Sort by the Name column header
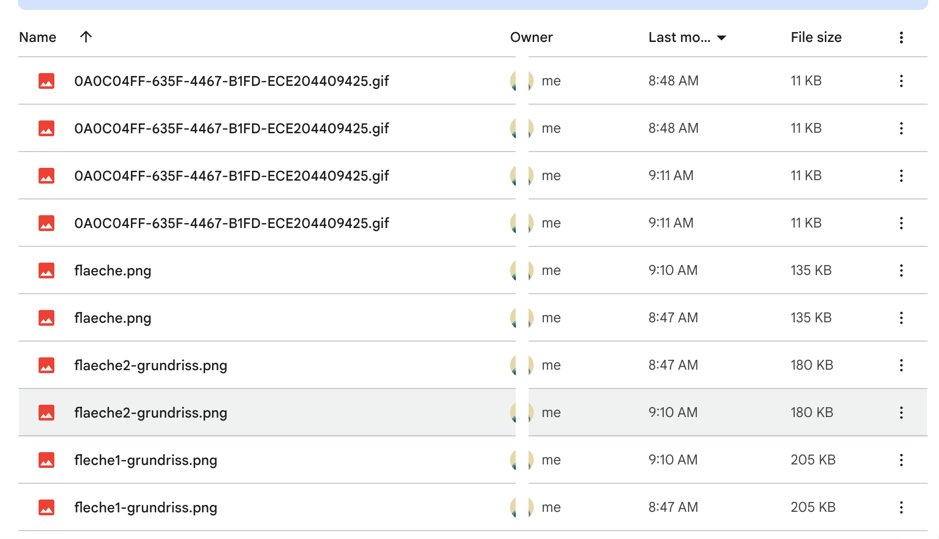 tap(38, 38)
